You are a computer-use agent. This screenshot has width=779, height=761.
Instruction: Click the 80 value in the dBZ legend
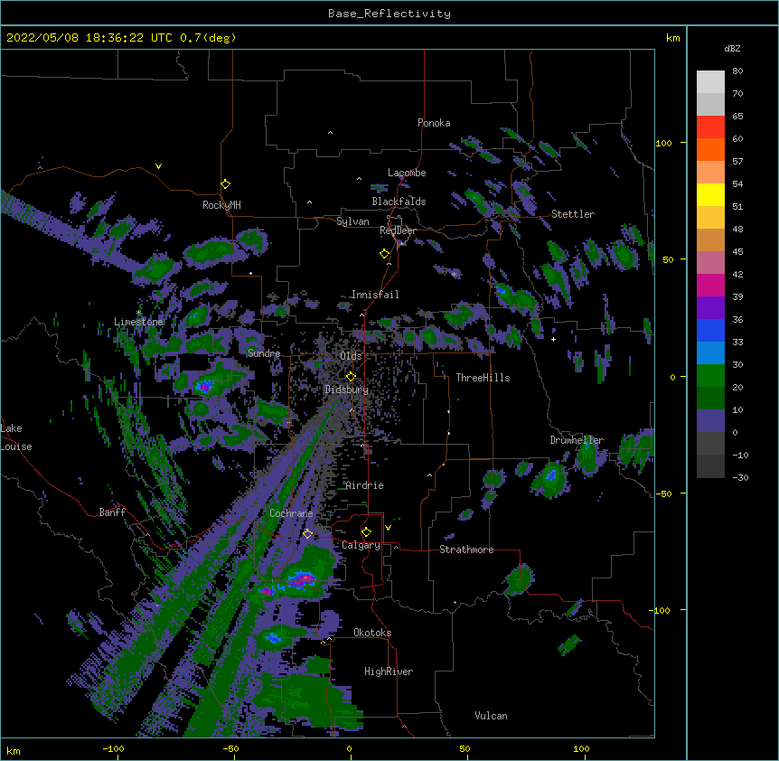click(737, 71)
